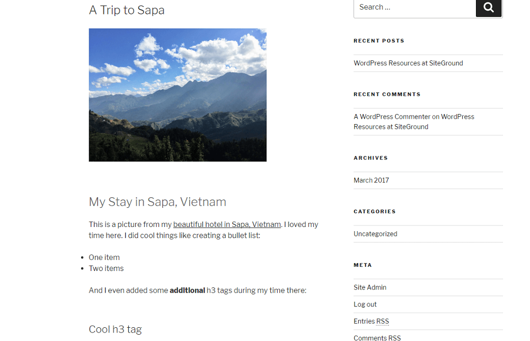
Task: Click the bold word 'additional'
Action: [x=187, y=290]
